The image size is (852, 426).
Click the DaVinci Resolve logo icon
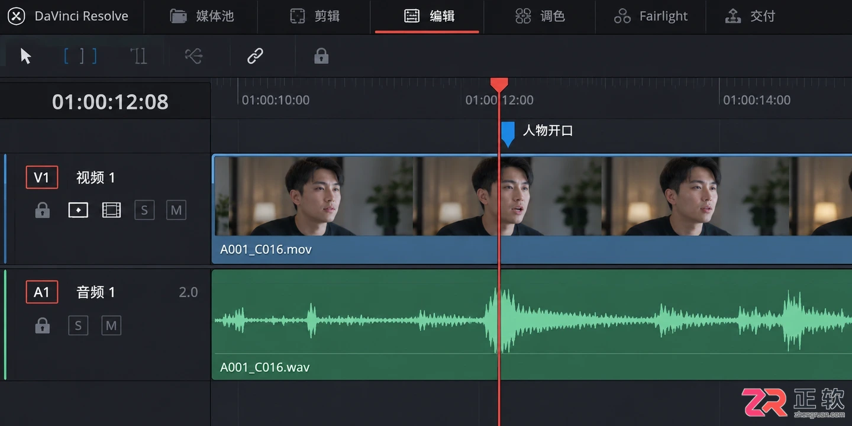tap(17, 16)
